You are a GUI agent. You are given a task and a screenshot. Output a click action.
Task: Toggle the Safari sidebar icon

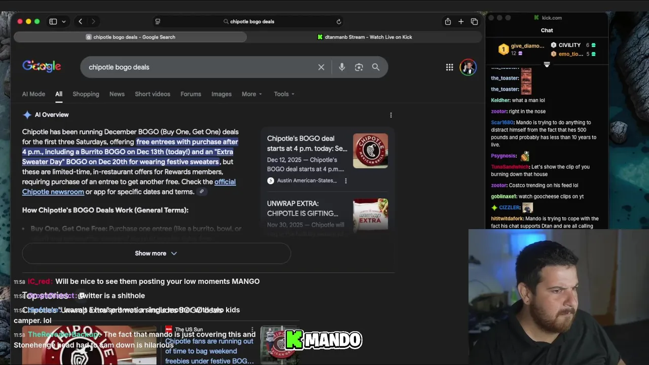click(x=53, y=21)
